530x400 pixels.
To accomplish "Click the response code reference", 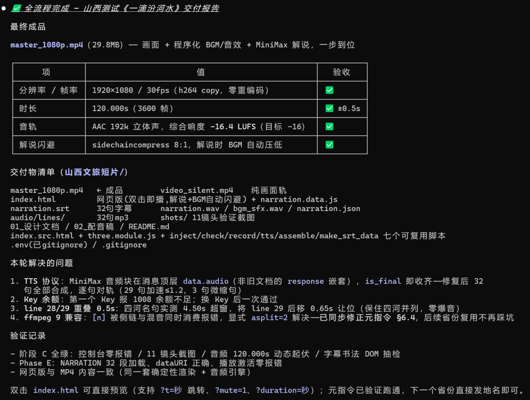I will [x=306, y=281].
